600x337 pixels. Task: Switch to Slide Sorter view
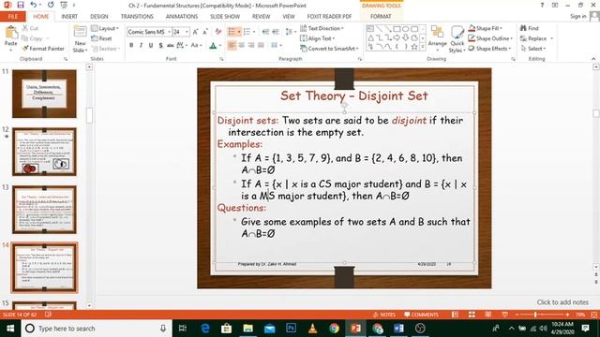click(x=472, y=315)
